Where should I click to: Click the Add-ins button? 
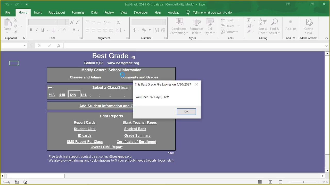point(291,25)
